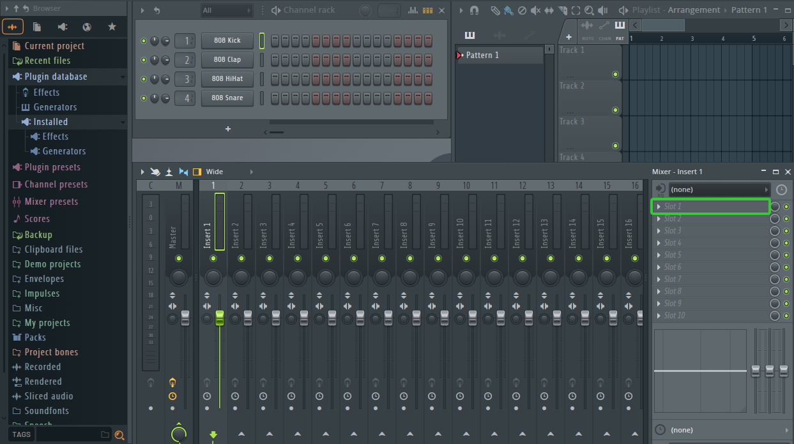Open the Channel rack options menu arrow
The width and height of the screenshot is (794, 444).
pos(142,10)
